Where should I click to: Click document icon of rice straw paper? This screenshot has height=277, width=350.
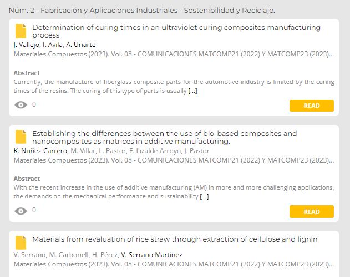point(21,243)
